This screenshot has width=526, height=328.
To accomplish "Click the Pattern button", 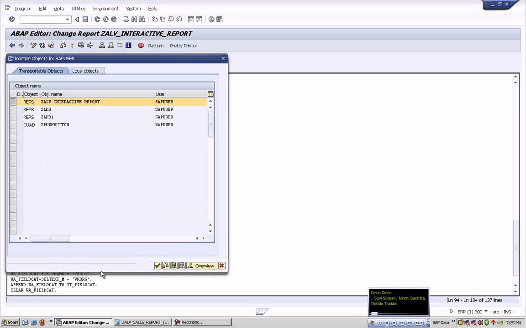I will tap(156, 46).
